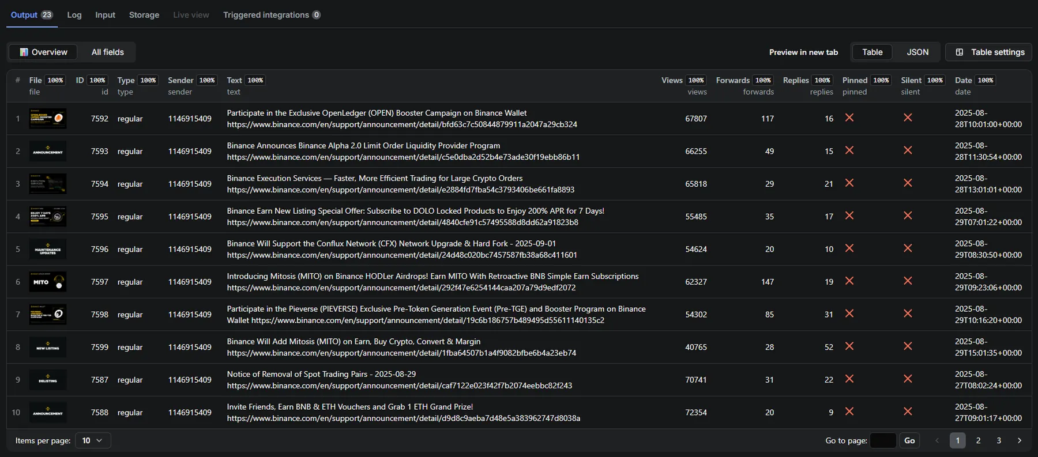The height and width of the screenshot is (457, 1038).
Task: Open the Input tab
Action: coord(106,15)
